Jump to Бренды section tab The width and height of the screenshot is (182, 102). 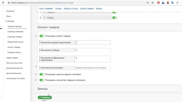[99, 8]
